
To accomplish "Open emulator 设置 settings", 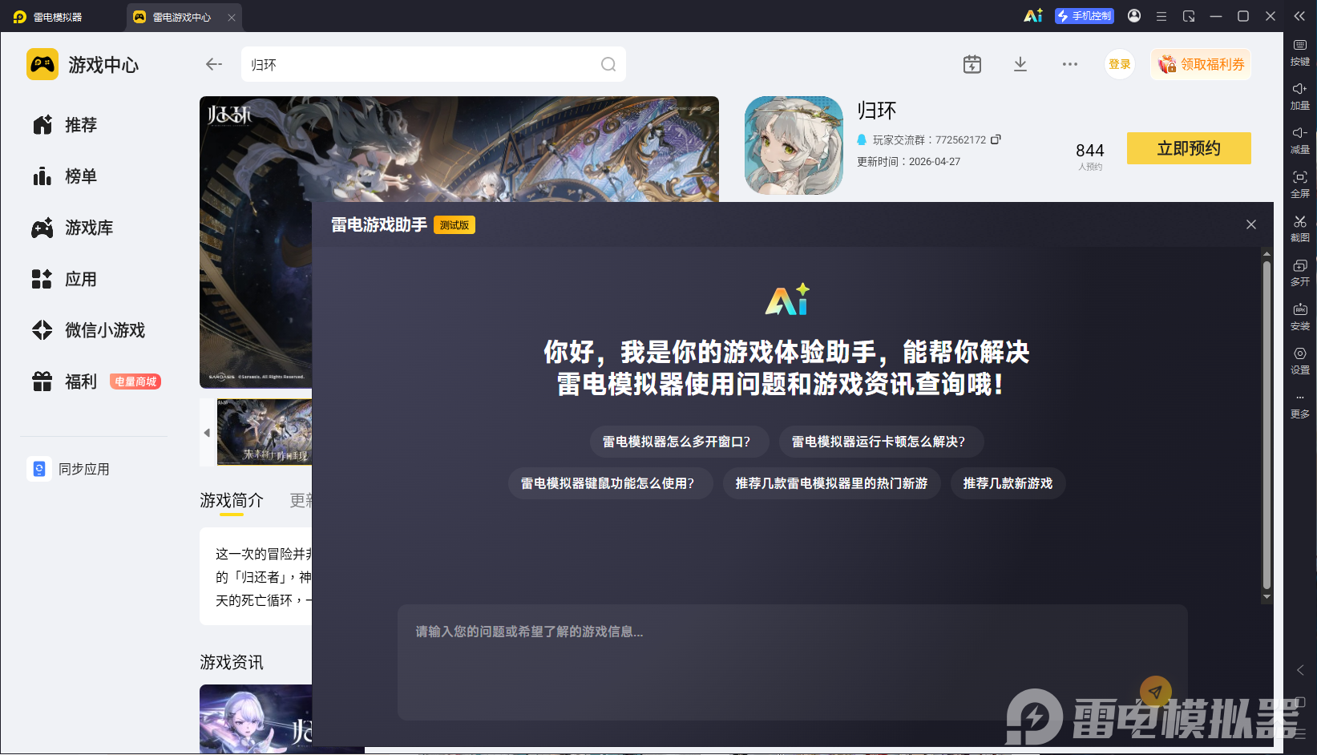I will click(1300, 361).
